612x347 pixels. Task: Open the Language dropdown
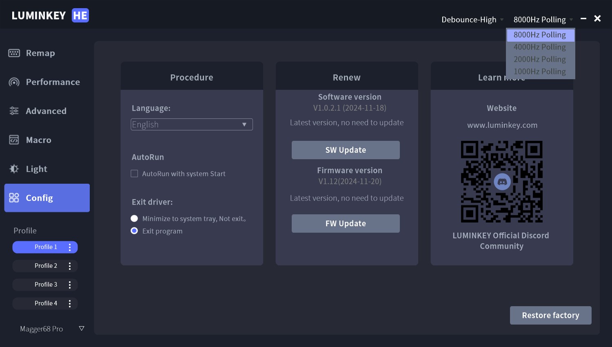click(192, 125)
